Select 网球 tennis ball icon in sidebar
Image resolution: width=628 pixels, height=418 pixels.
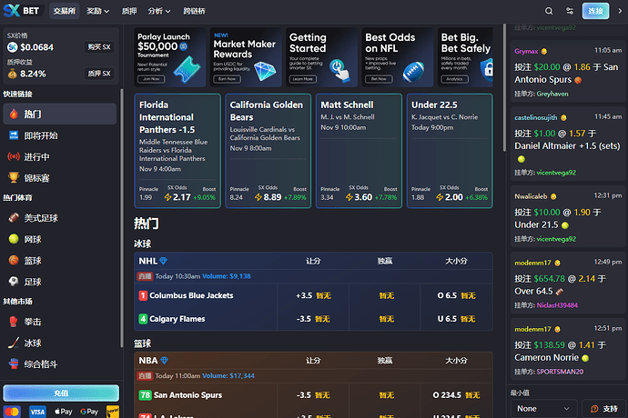coord(14,239)
